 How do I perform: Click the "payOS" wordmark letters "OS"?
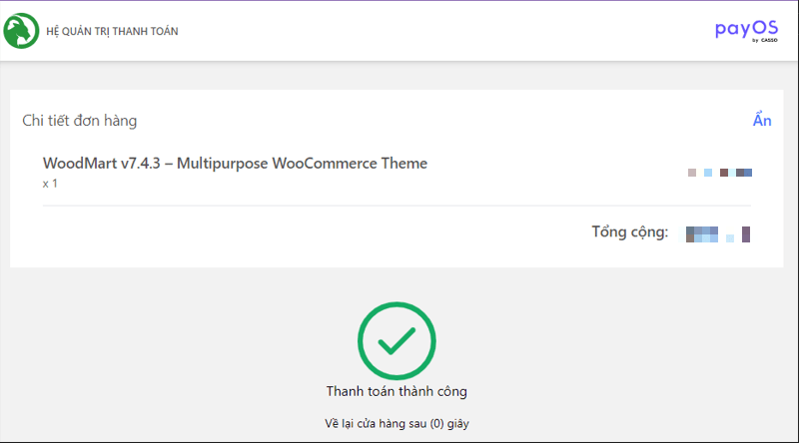764,29
